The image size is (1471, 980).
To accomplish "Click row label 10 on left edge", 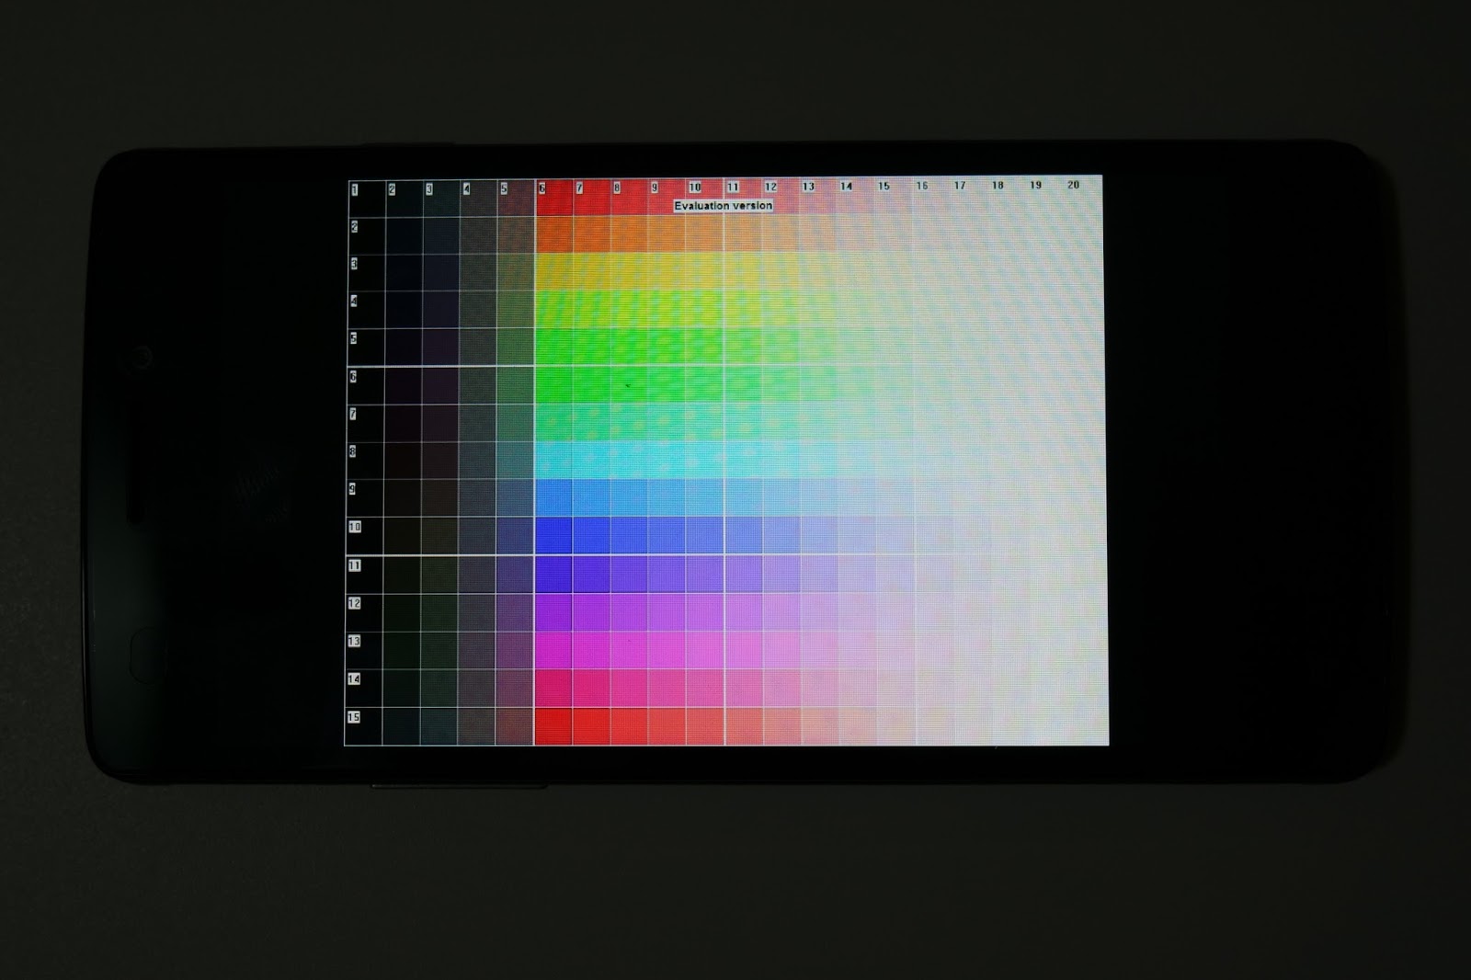I will click(355, 527).
